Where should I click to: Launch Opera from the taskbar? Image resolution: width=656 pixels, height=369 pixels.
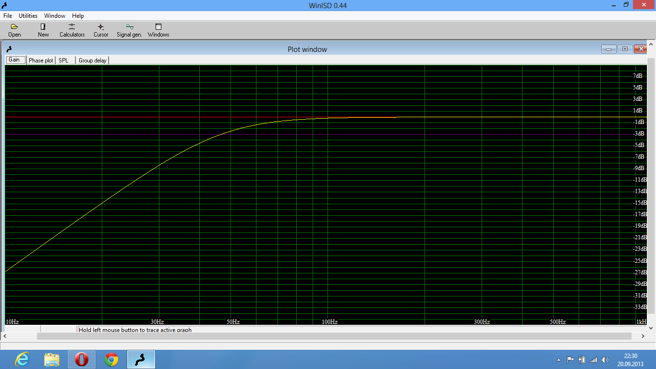pos(82,359)
